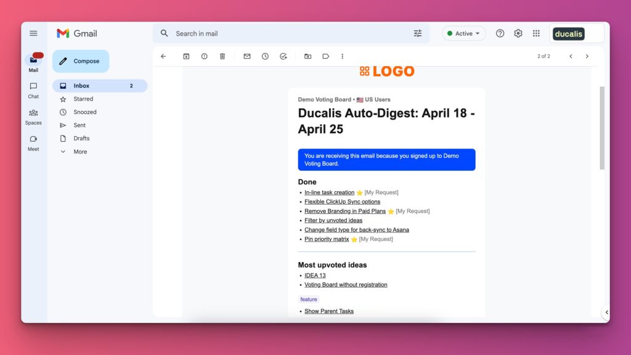This screenshot has width=631, height=355.
Task: Open the Google apps grid
Action: pyautogui.click(x=536, y=33)
